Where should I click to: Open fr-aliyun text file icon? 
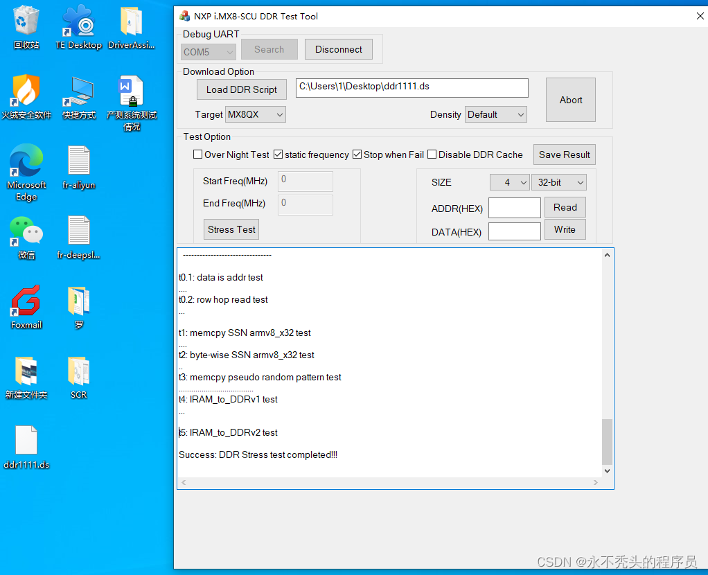pyautogui.click(x=78, y=167)
